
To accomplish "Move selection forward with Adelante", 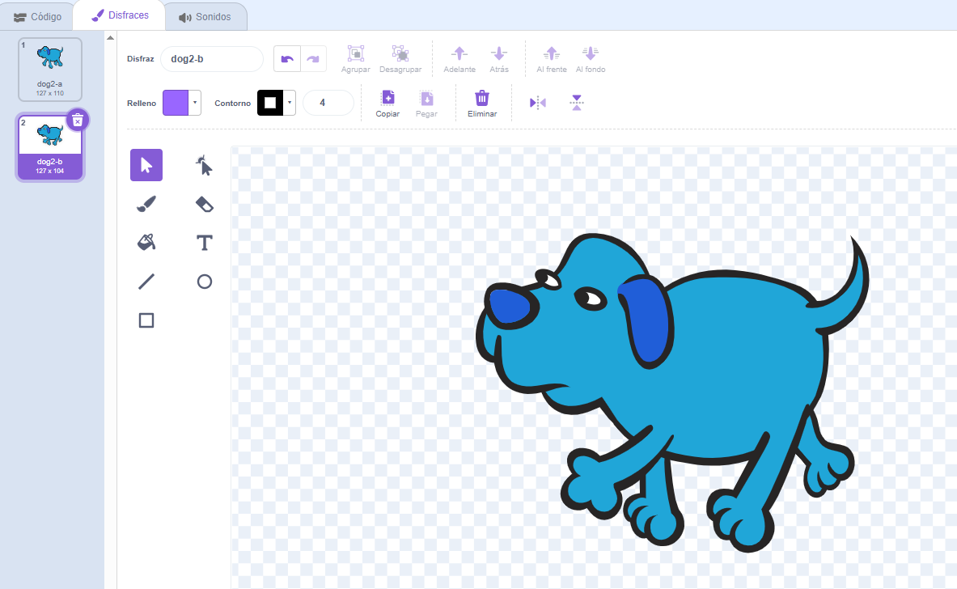I will (459, 59).
